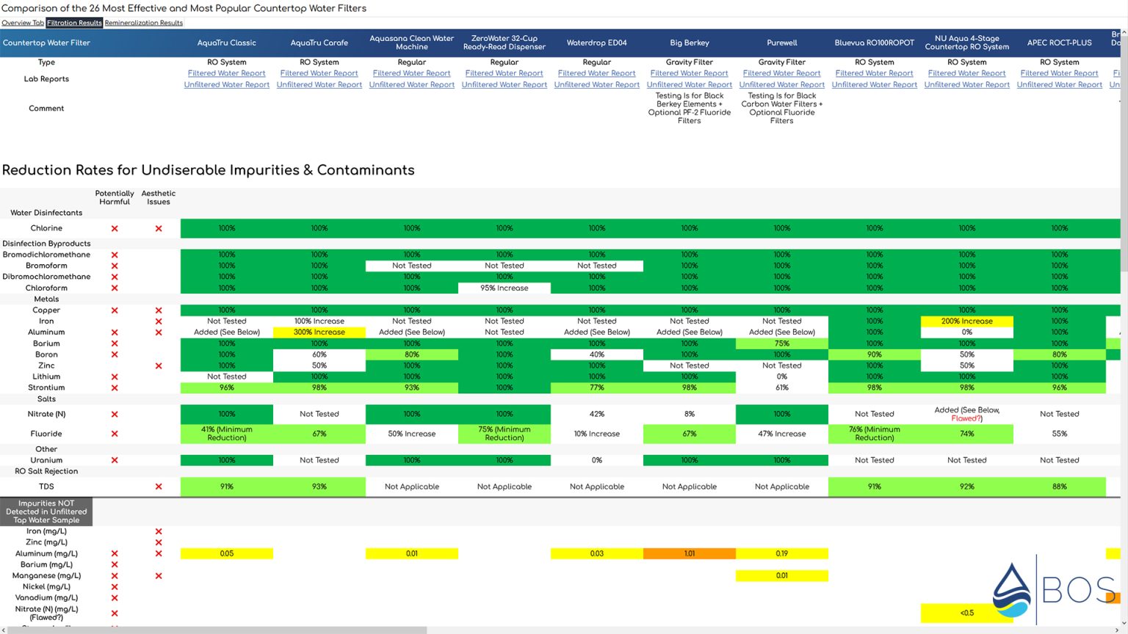Click Manganese (mg/L) Aesthetic Issues red X
Image resolution: width=1128 pixels, height=634 pixels.
click(x=159, y=576)
